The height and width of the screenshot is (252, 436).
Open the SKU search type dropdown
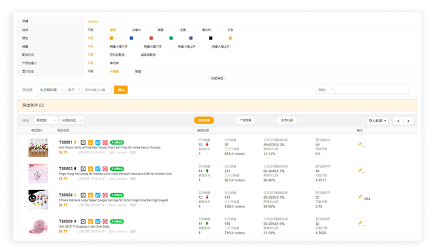325,90
